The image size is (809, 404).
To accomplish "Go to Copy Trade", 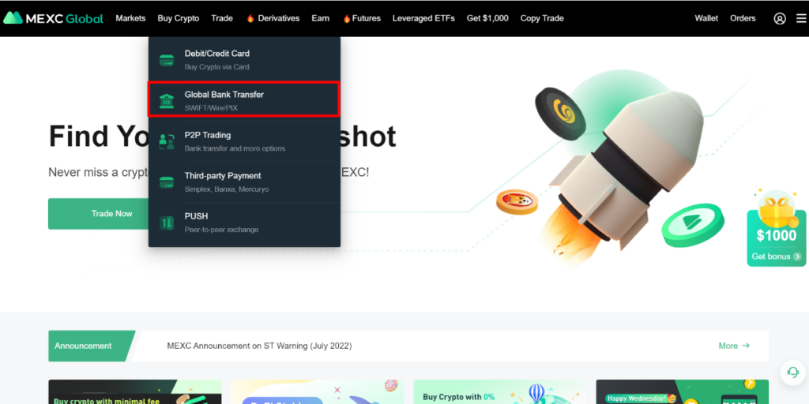I will (x=542, y=19).
